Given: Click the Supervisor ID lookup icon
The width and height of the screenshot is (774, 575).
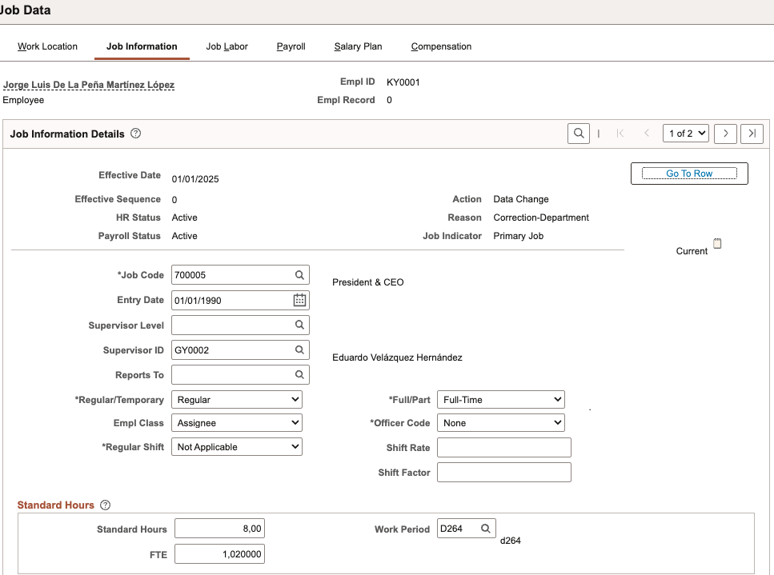Looking at the screenshot, I should (x=299, y=350).
